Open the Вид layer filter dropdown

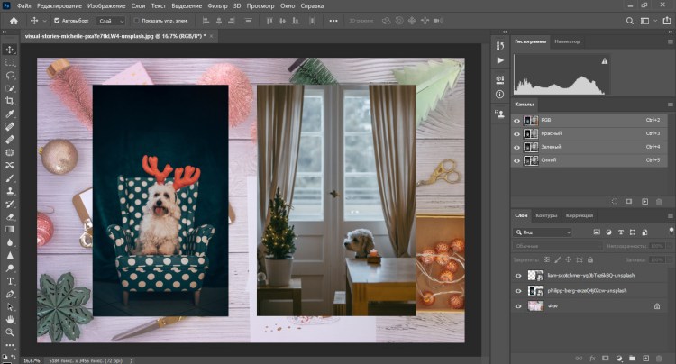pos(543,232)
